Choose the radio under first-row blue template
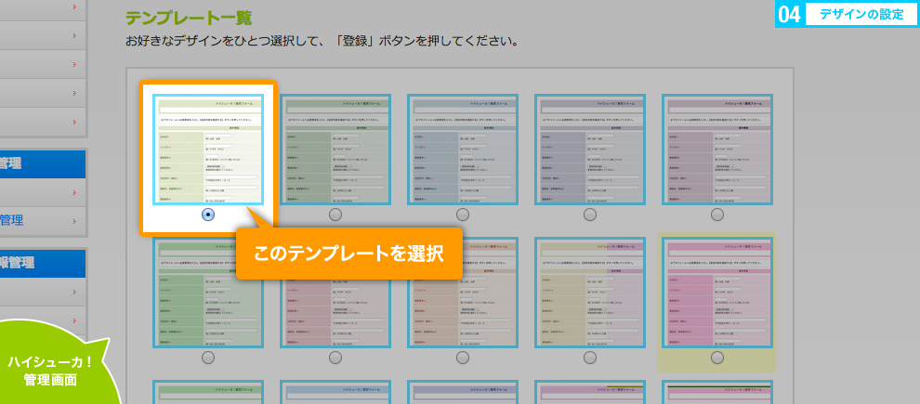Image resolution: width=920 pixels, height=404 pixels. click(x=463, y=215)
